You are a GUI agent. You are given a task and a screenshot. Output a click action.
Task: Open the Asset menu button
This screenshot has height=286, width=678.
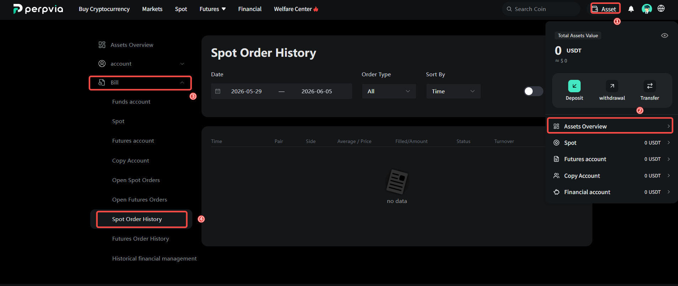[x=606, y=9]
